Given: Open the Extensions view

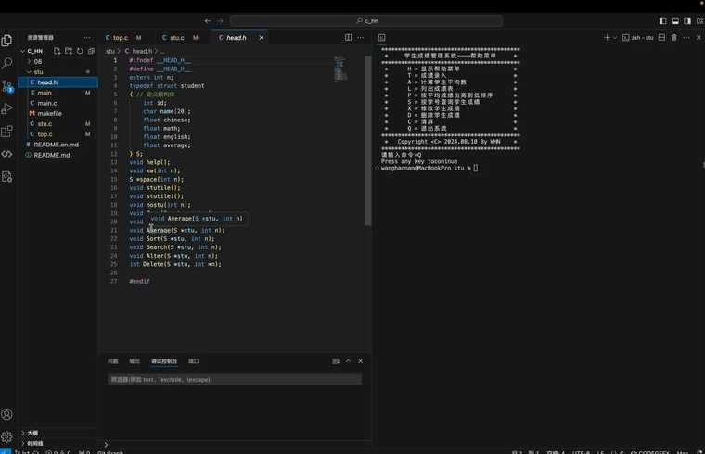Looking at the screenshot, I should click(x=6, y=132).
